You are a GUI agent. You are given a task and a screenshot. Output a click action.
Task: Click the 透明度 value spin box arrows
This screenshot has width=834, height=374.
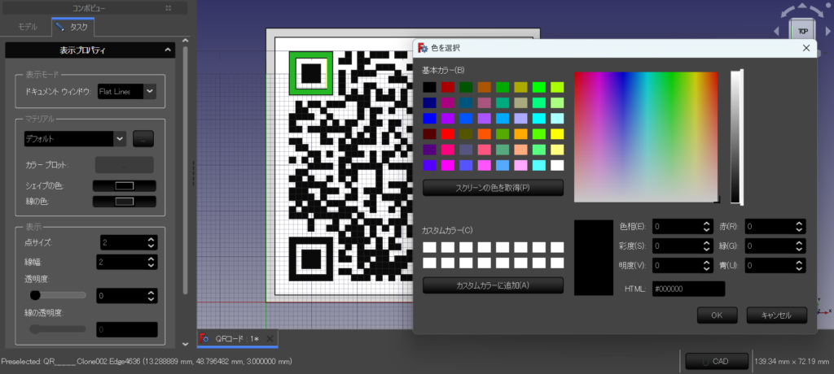(151, 296)
